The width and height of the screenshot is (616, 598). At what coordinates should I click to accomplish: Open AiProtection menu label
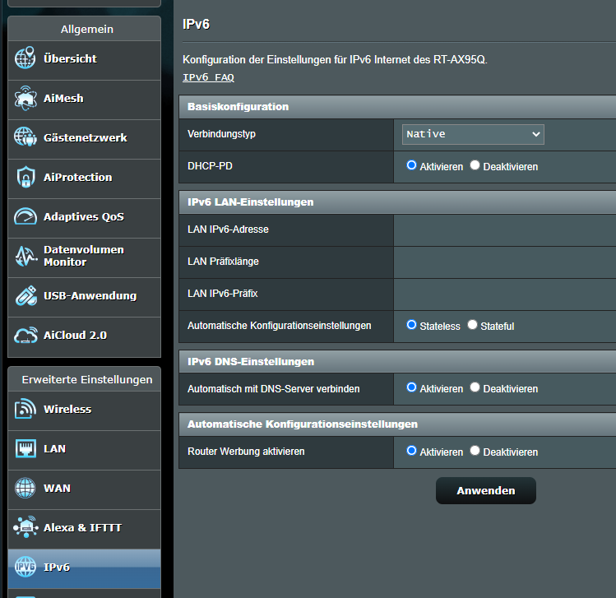tap(78, 177)
